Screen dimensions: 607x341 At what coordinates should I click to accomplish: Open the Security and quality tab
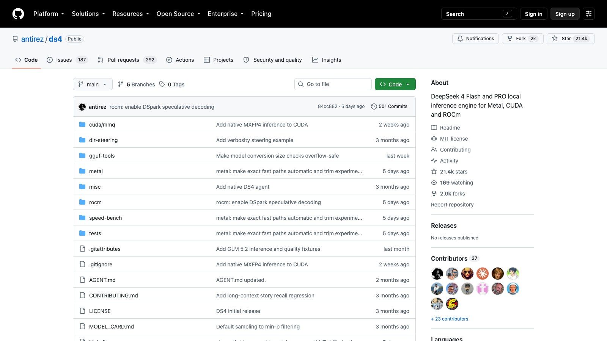[272, 60]
